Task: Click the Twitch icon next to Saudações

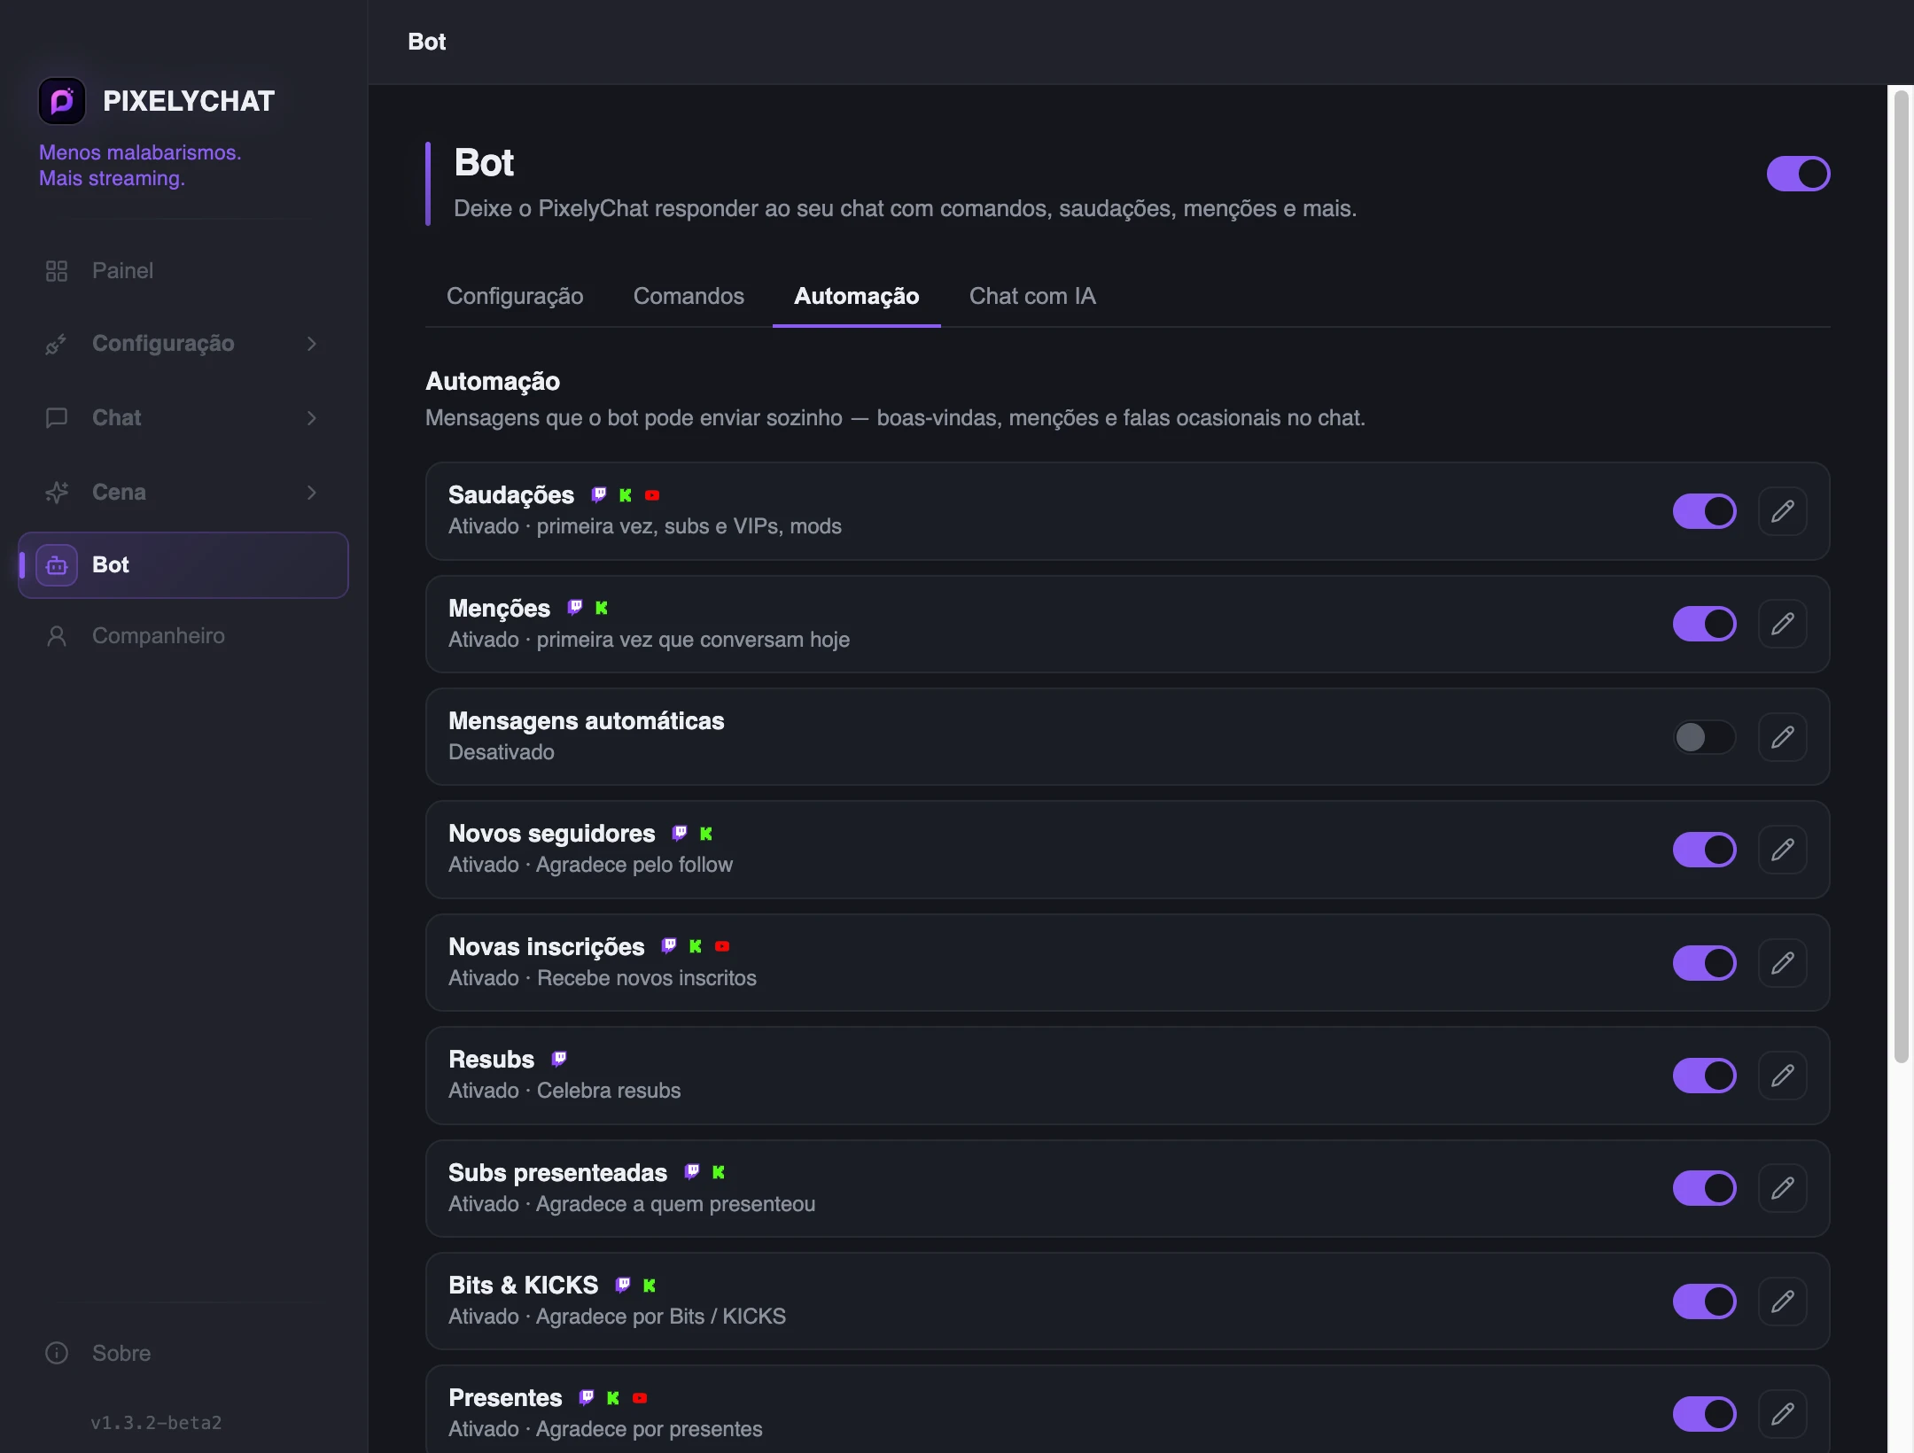Action: pos(599,494)
